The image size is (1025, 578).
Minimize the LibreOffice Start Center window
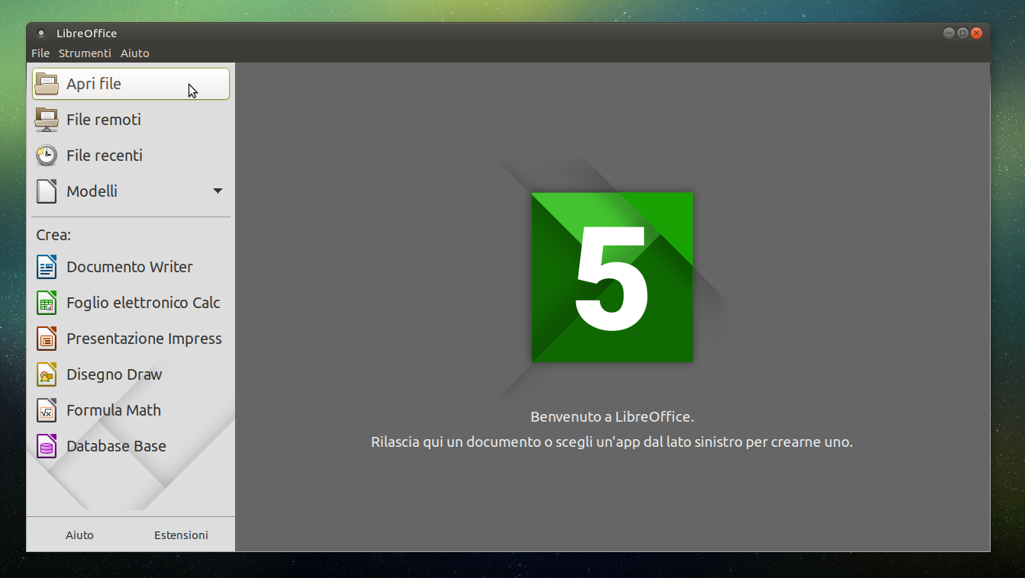pos(949,33)
